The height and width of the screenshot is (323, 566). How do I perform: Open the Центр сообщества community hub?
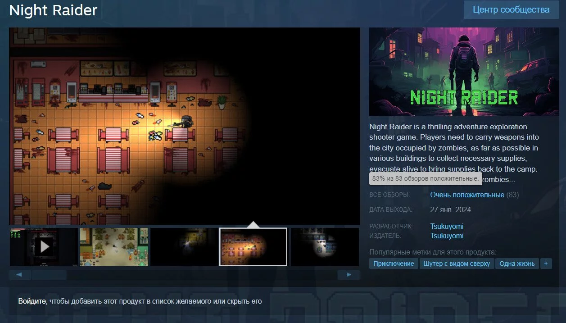tap(511, 9)
